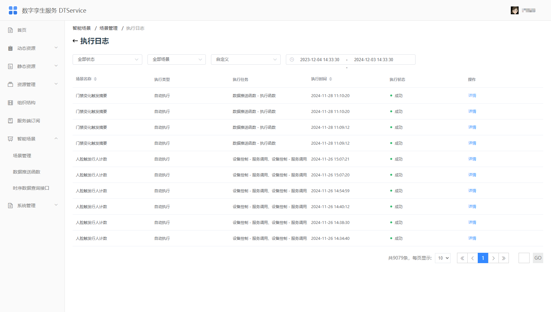Screen dimensions: 551x312
Task: Open the 全部状态 status dropdown
Action: [x=107, y=60]
